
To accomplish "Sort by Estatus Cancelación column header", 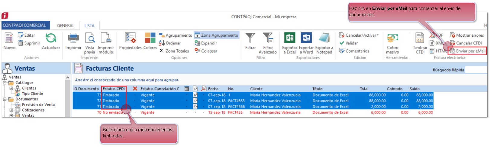I will click(x=160, y=89).
